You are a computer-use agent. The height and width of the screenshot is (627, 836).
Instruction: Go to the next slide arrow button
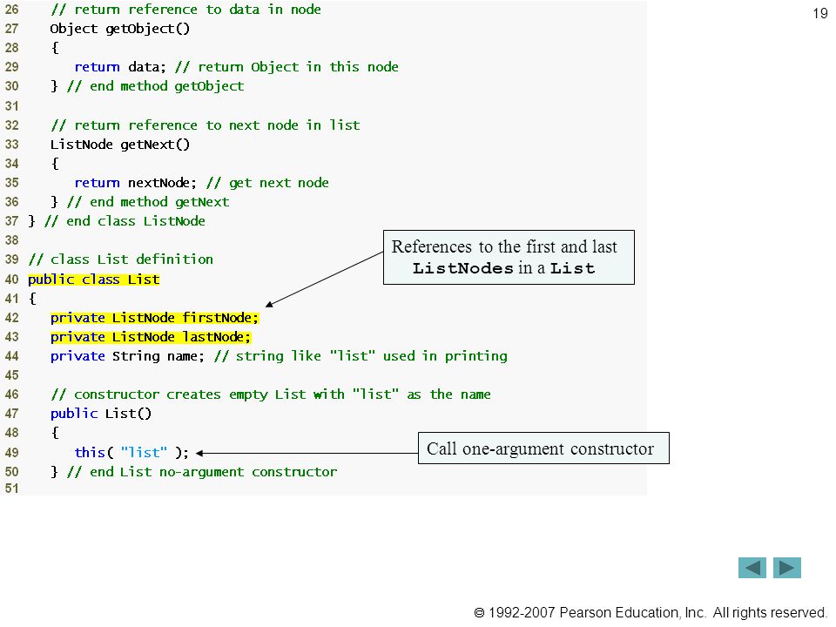[x=787, y=568]
